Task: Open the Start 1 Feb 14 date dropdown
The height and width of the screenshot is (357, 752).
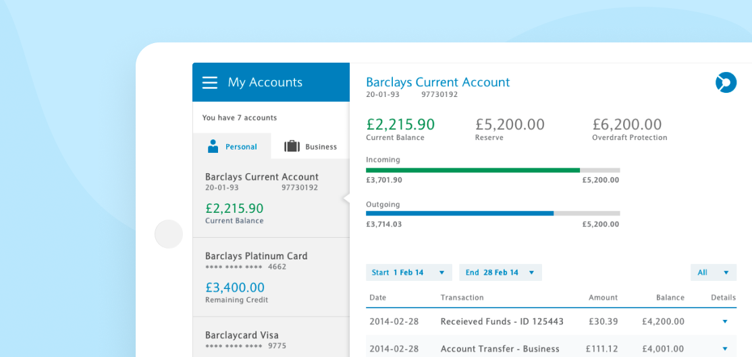Action: (x=408, y=272)
